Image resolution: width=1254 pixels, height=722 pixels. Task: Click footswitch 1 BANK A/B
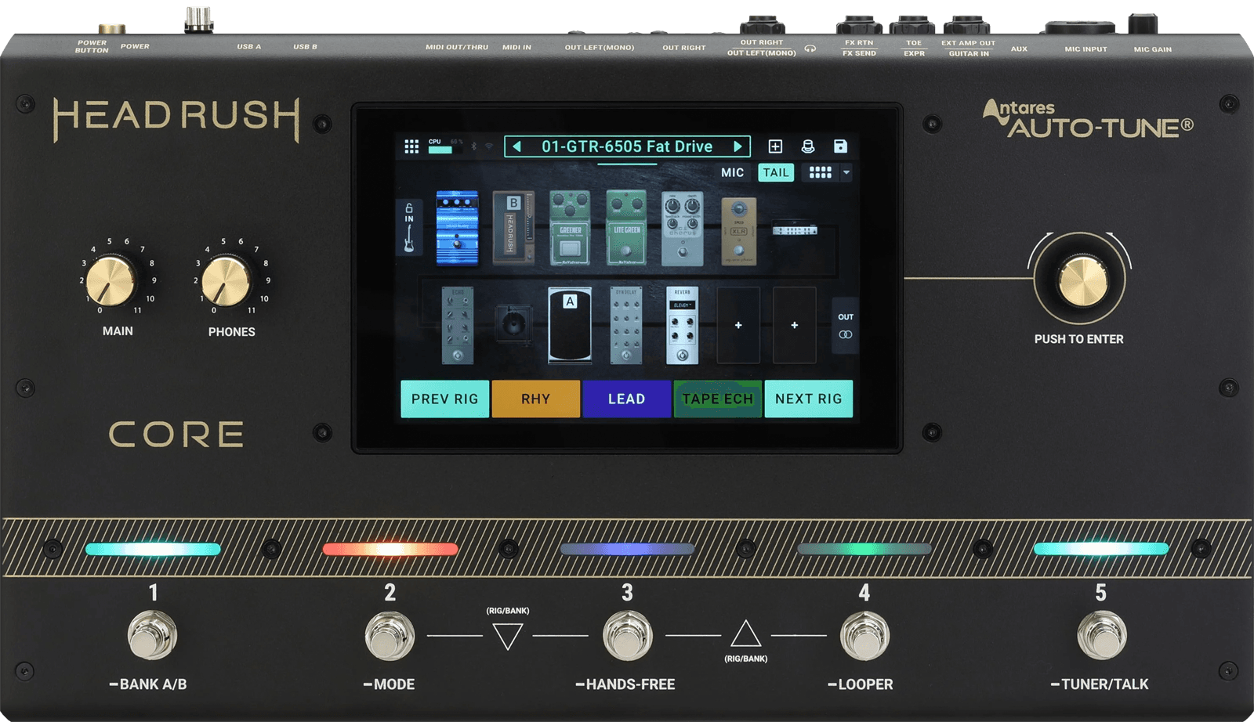point(153,635)
